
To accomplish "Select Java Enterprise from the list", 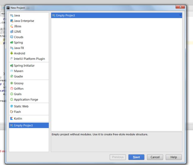I will click(x=29, y=21).
